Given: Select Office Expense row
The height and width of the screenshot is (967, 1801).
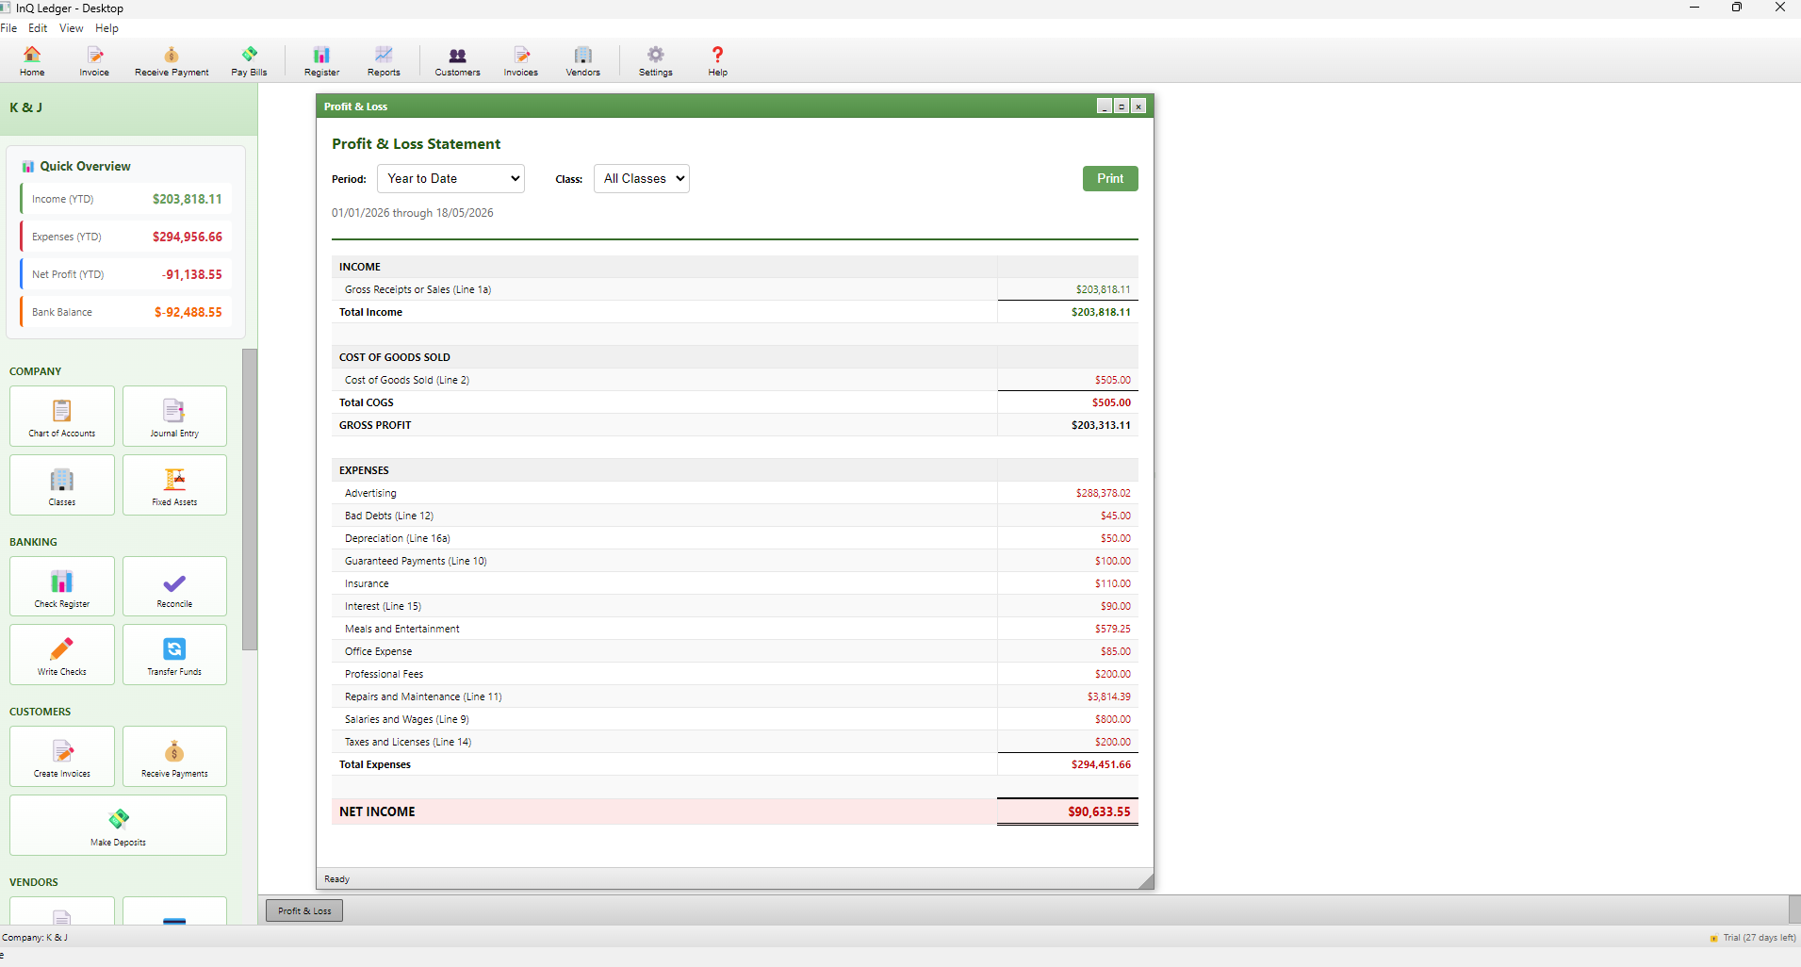Looking at the screenshot, I should pos(735,651).
